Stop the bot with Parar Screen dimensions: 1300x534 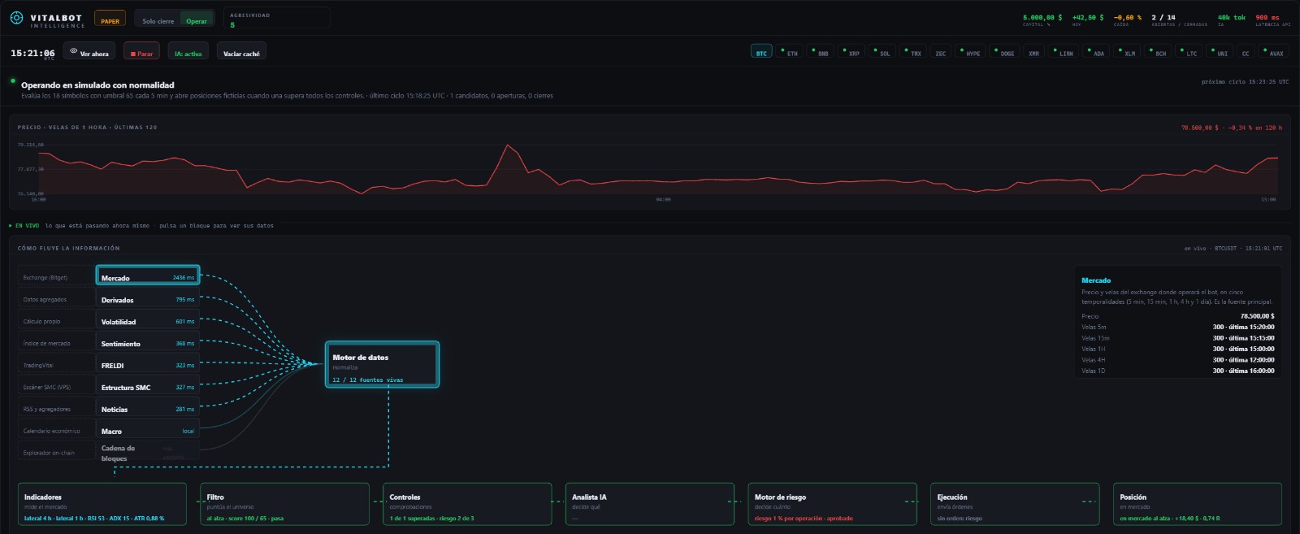pos(141,52)
